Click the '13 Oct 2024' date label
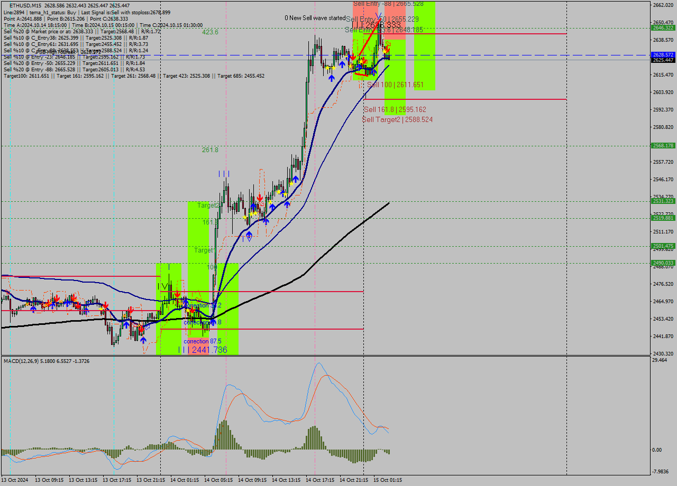 coord(15,480)
